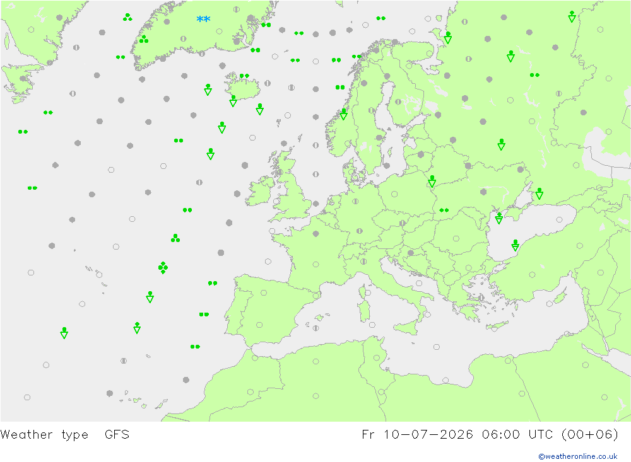Image resolution: width=631 pixels, height=462 pixels.
Task: Click the half-filled circle near the Balearic Islands
Action: pyautogui.click(x=316, y=328)
